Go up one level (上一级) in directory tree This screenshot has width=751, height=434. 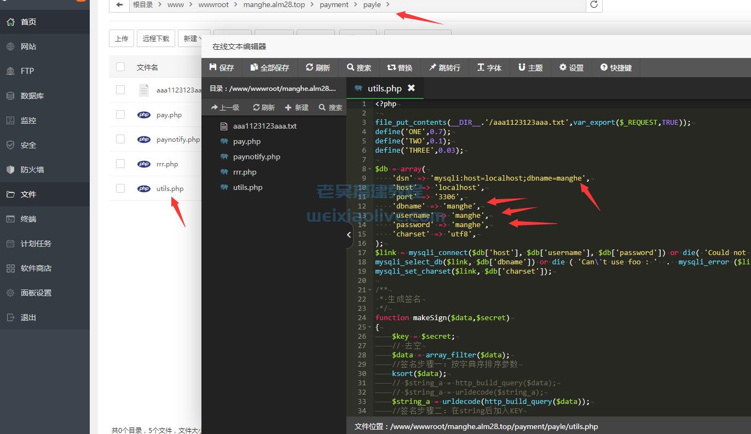click(x=225, y=107)
